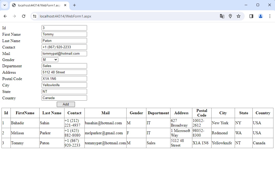Bookmark this page with star icon

[x=239, y=16]
